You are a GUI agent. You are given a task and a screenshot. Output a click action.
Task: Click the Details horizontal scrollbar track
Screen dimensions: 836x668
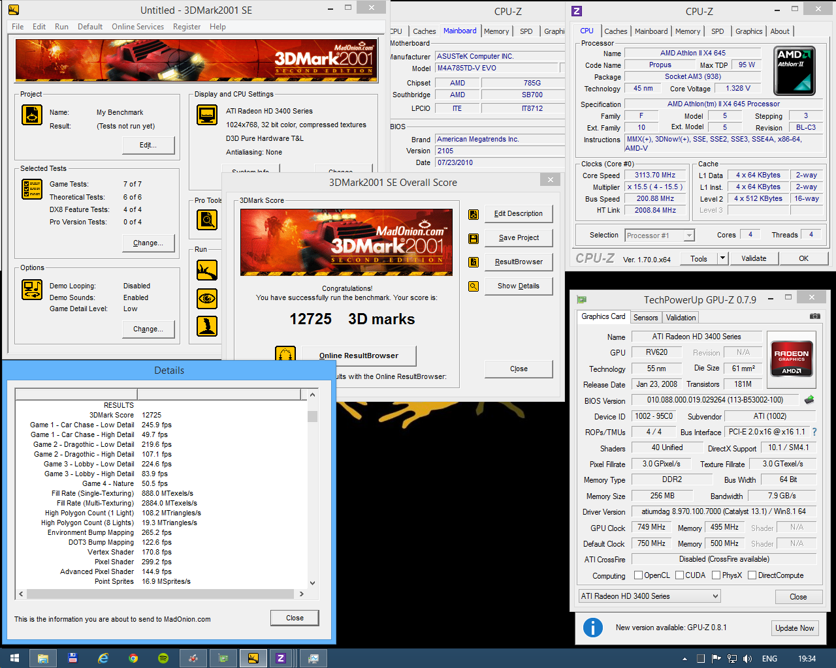[161, 594]
